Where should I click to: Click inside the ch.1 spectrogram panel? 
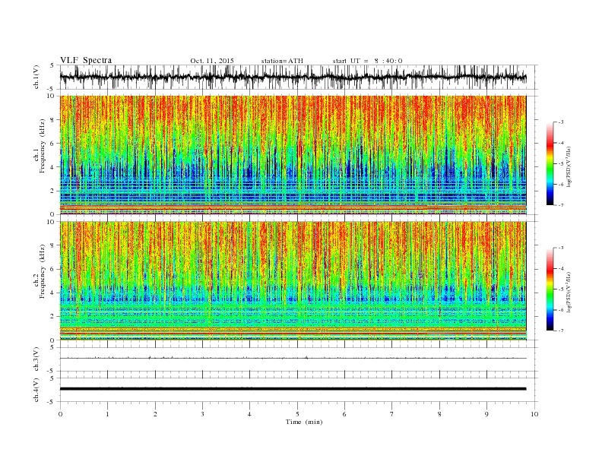coord(293,155)
